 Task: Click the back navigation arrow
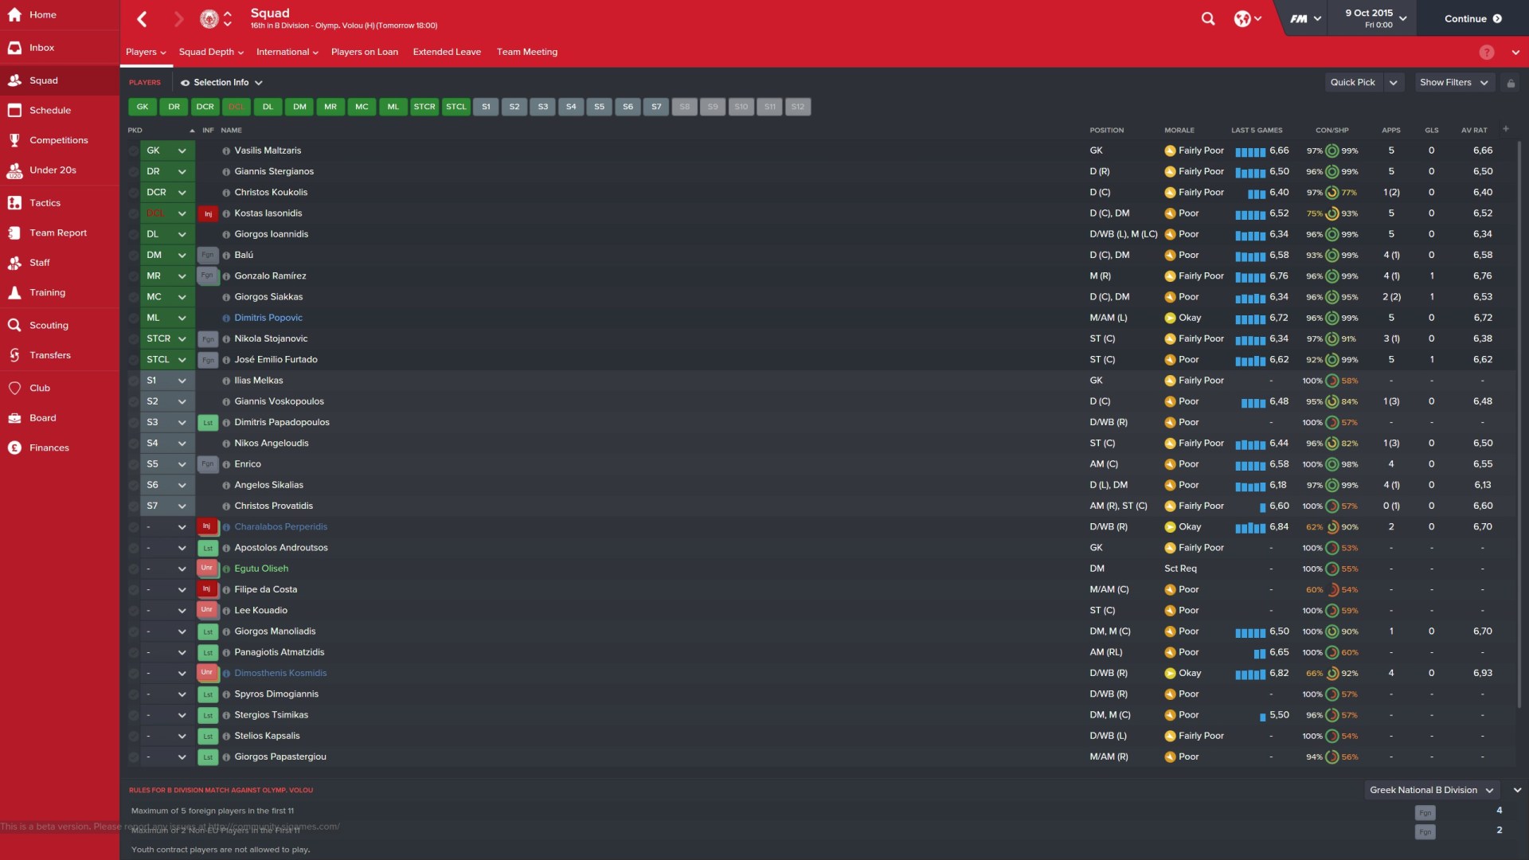point(143,18)
